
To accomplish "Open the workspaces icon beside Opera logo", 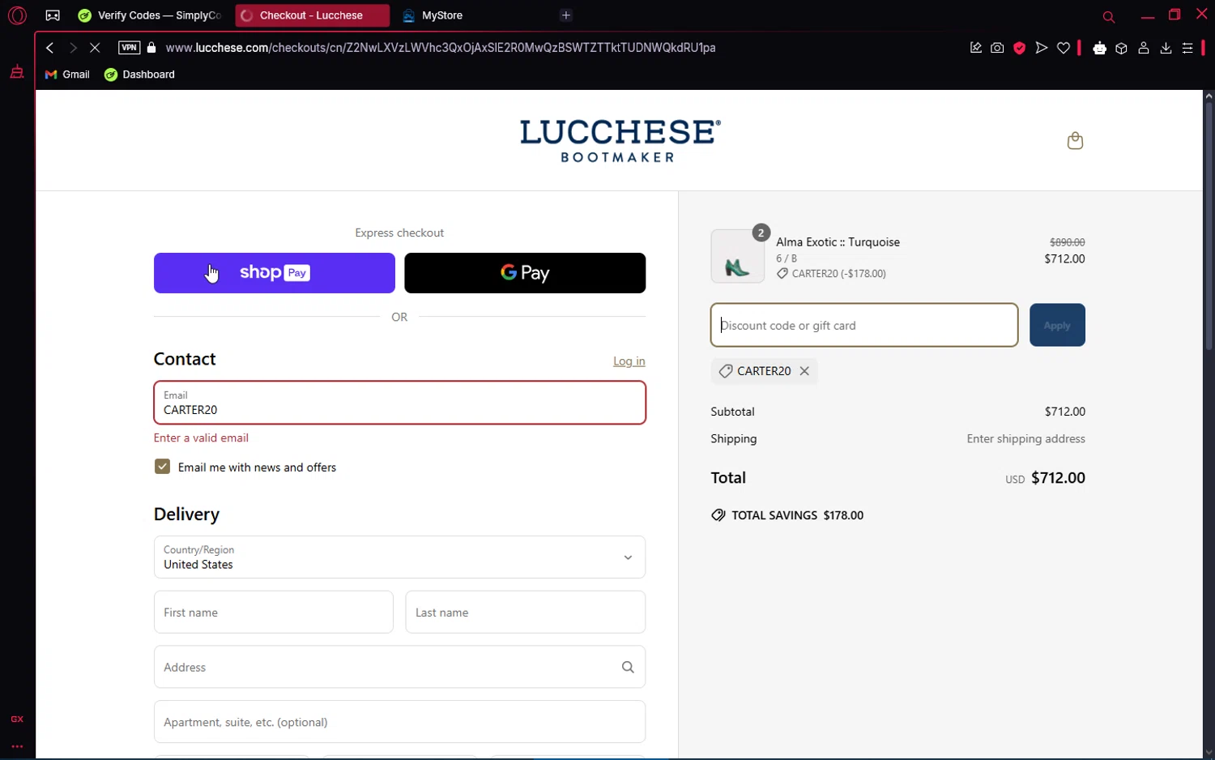I will point(53,15).
